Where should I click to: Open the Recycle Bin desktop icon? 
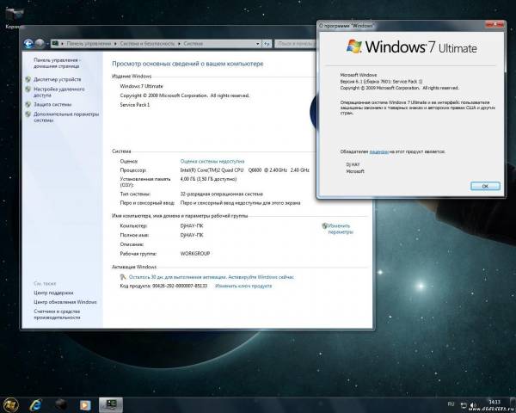click(14, 17)
